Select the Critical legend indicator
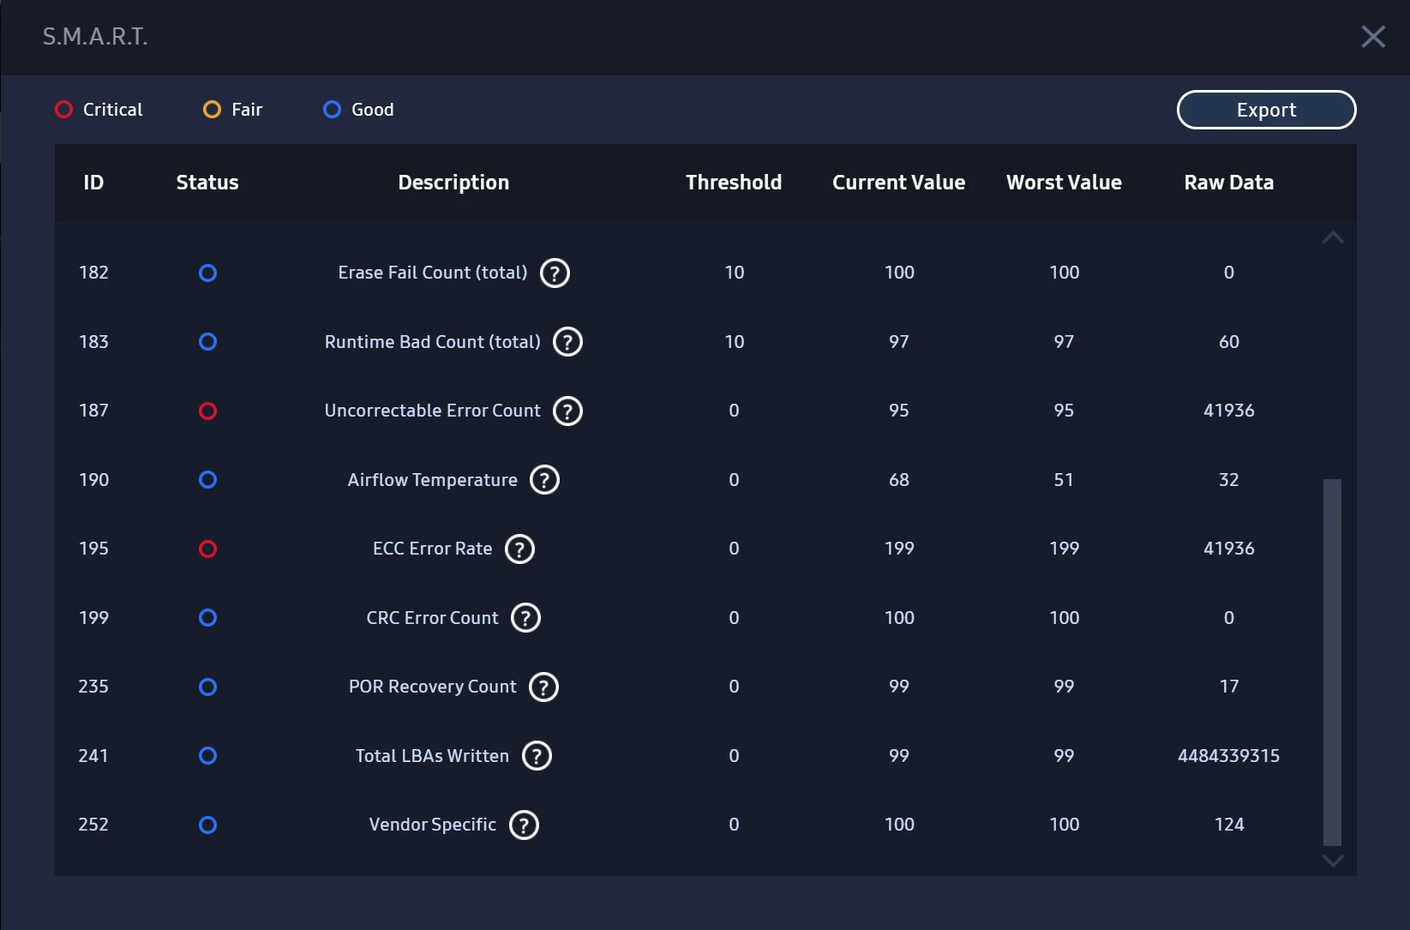 click(x=63, y=109)
